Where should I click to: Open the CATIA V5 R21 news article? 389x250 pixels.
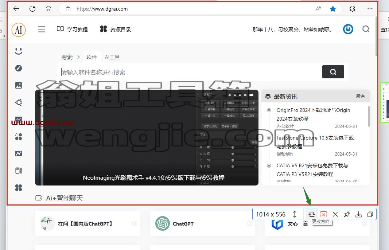tap(312, 170)
